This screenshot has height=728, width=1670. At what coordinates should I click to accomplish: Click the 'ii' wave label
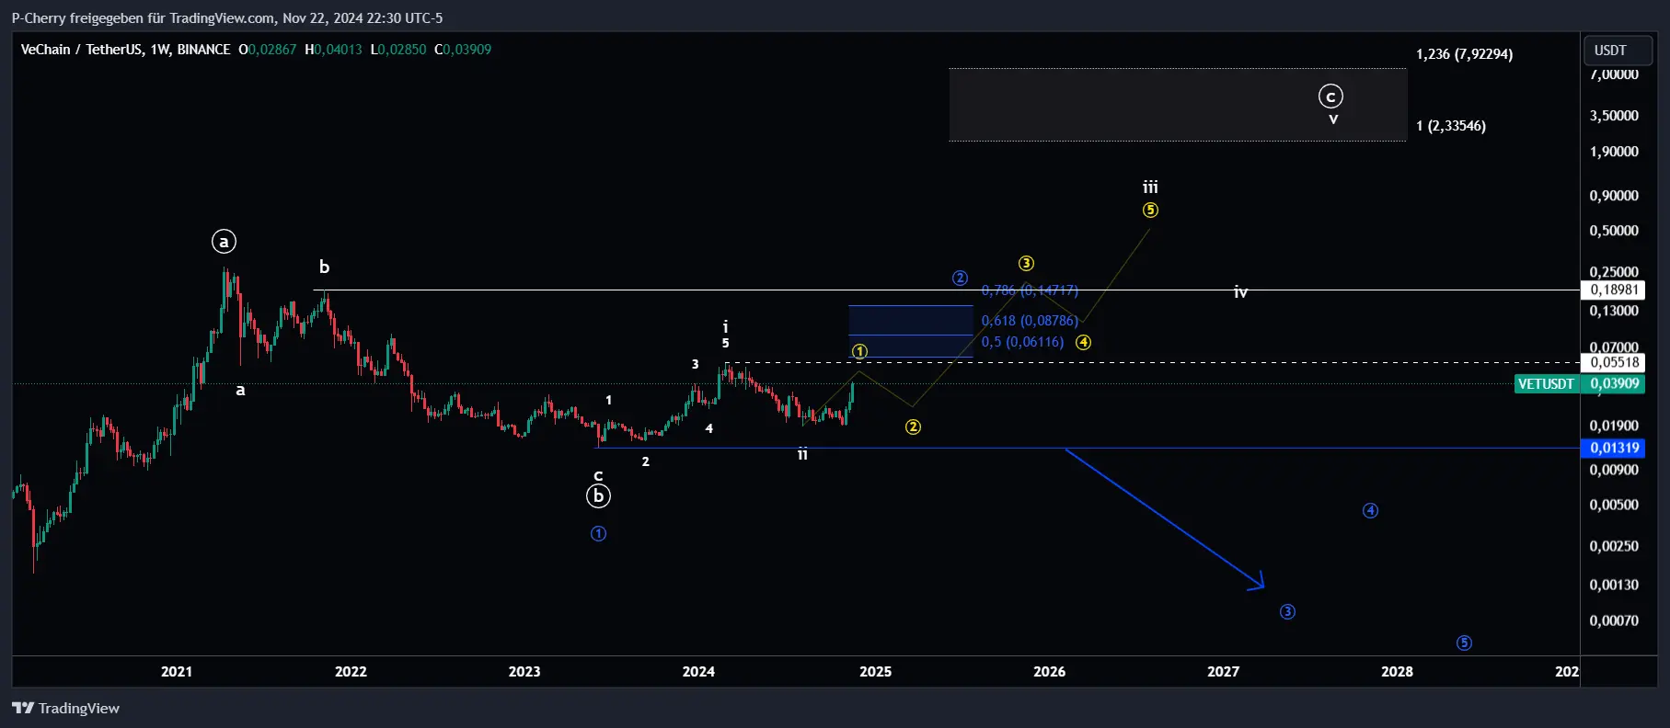click(x=802, y=454)
